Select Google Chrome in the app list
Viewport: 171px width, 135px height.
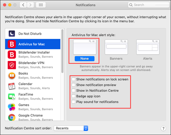tap(32, 117)
